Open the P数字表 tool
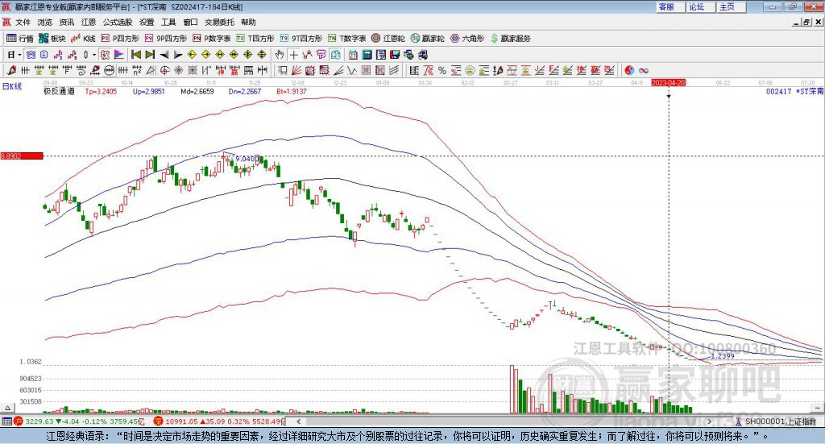825x444 pixels. pos(212,39)
